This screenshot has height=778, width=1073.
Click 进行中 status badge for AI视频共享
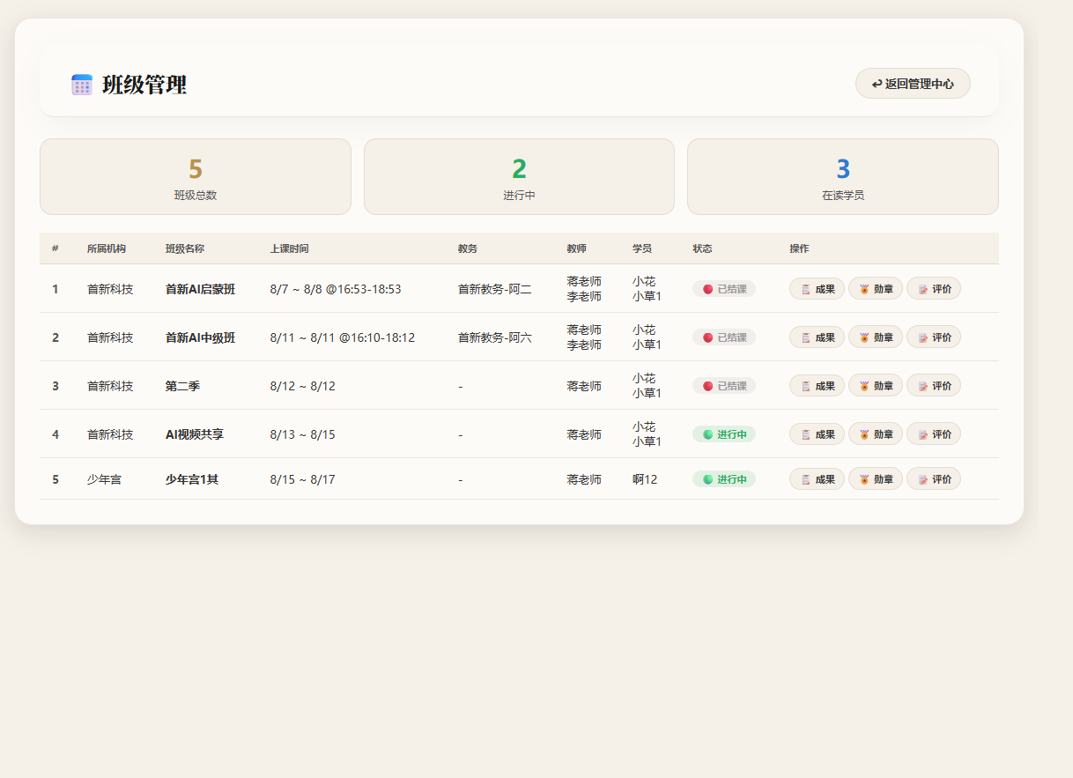click(x=724, y=434)
